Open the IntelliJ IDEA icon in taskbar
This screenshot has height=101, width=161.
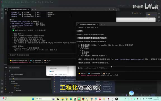click(83, 99)
